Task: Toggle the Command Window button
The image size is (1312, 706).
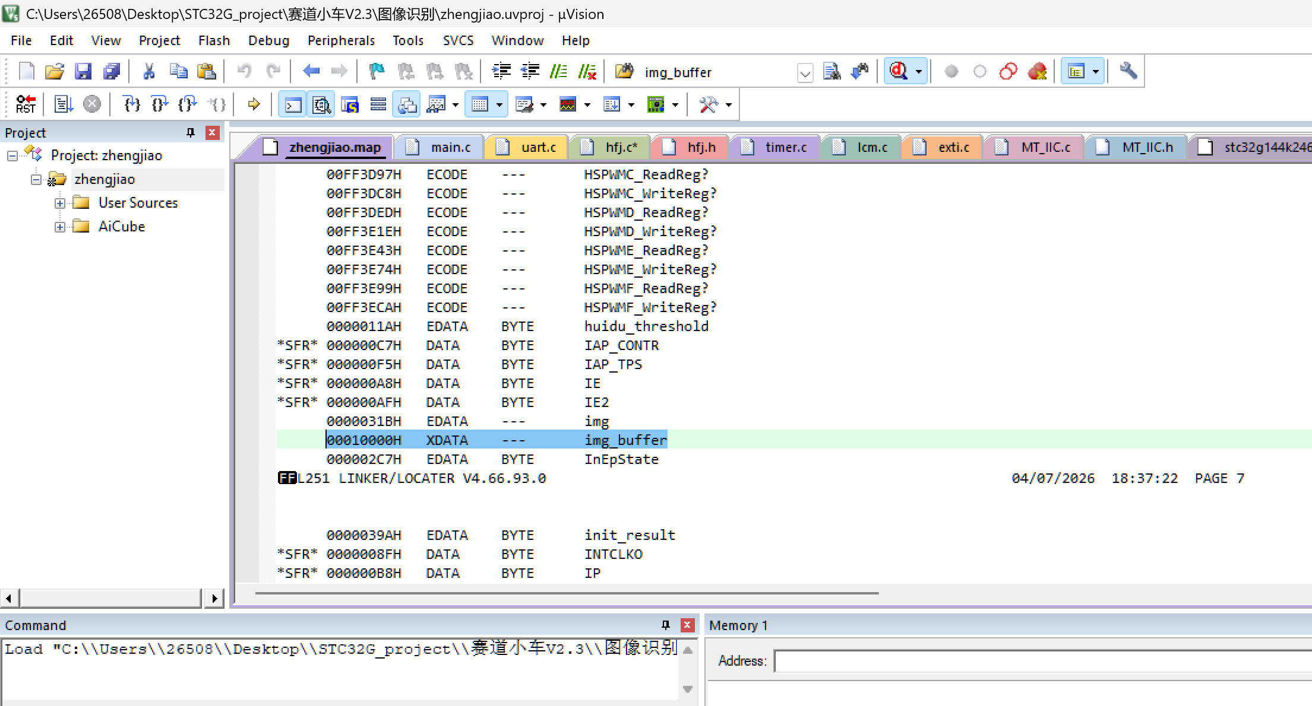Action: pyautogui.click(x=293, y=105)
